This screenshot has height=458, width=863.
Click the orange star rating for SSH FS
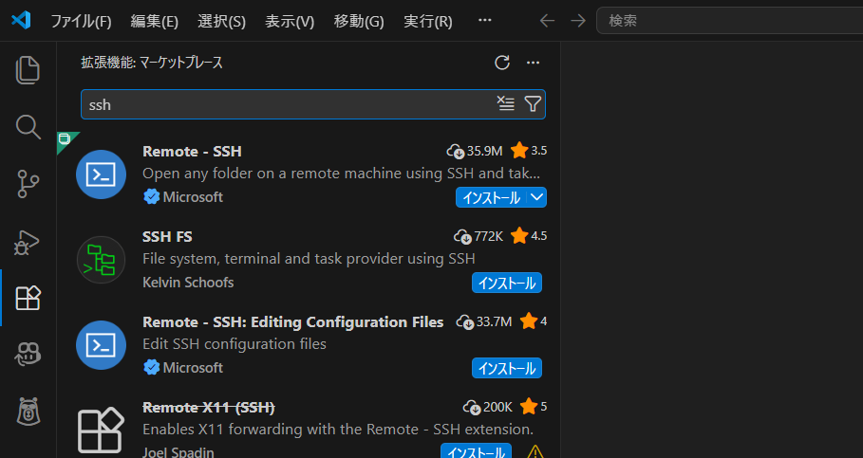[519, 236]
